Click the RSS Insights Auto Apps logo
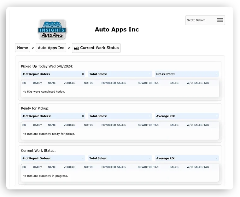 point(52,29)
